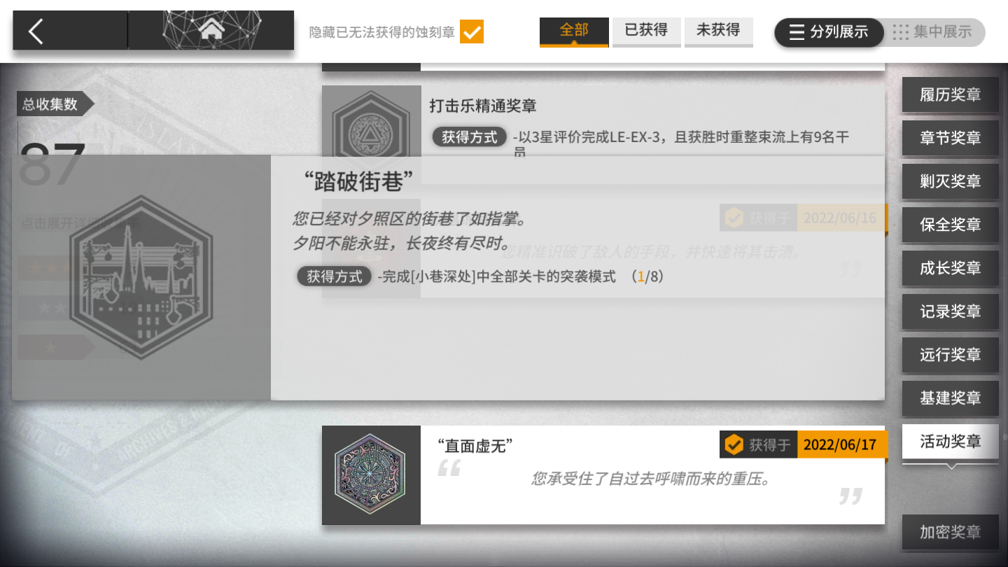Tap the back arrow icon
The height and width of the screenshot is (567, 1008).
pos(36,31)
